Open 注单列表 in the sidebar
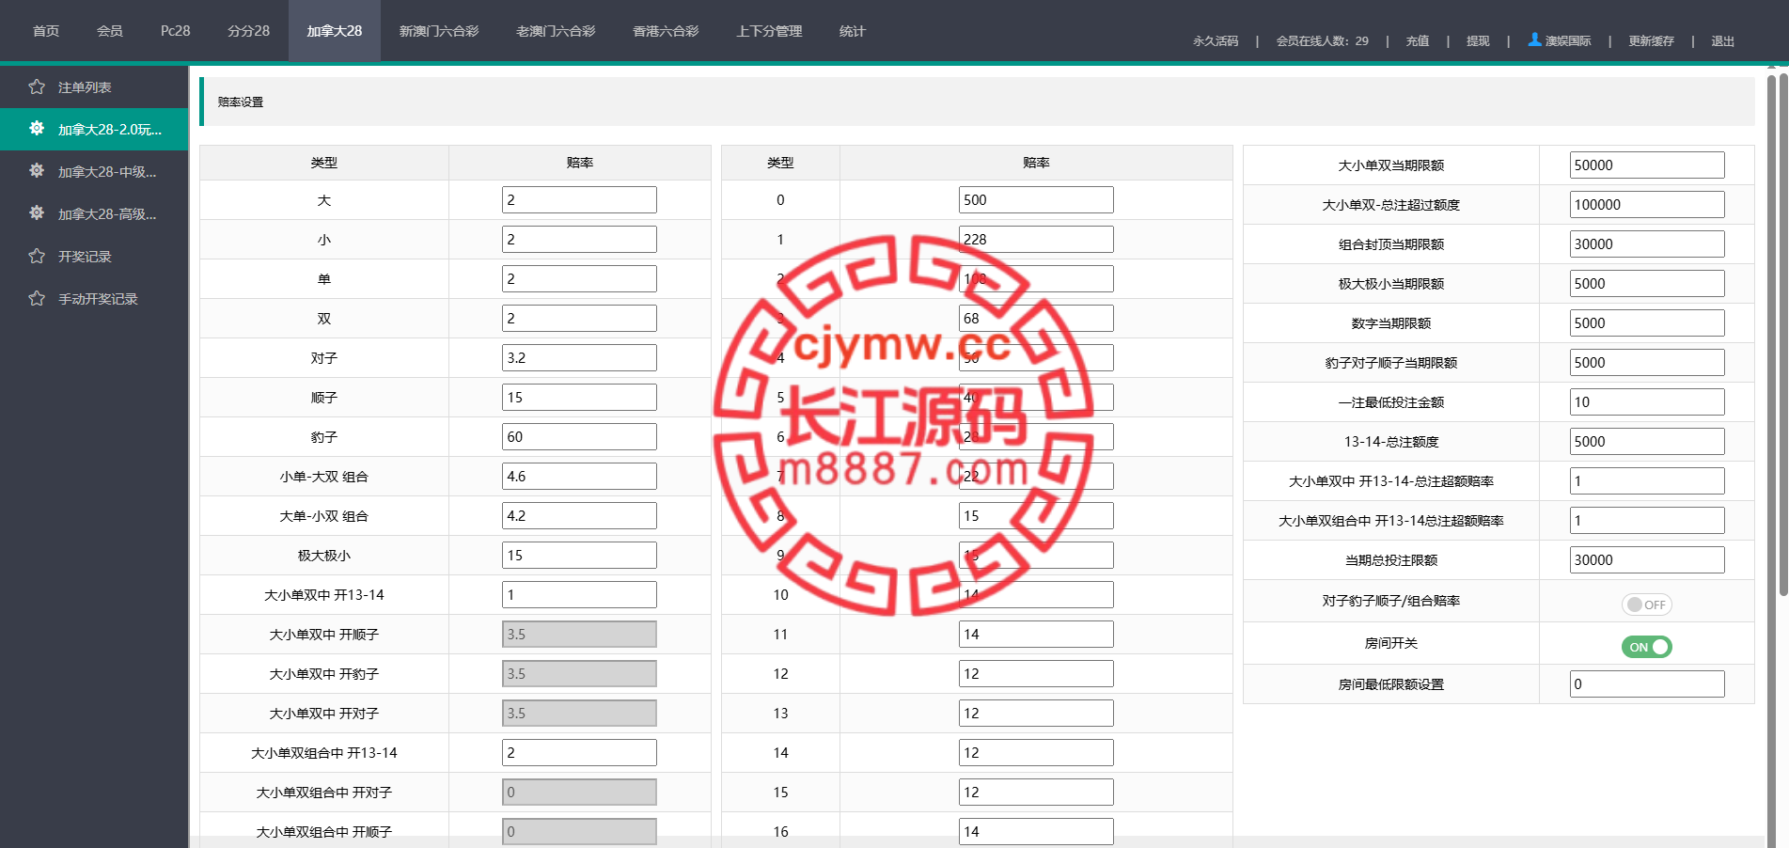Viewport: 1789px width, 848px height. click(x=94, y=86)
